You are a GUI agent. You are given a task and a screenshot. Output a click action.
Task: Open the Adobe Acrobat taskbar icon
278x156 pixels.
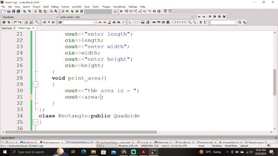pos(143,152)
